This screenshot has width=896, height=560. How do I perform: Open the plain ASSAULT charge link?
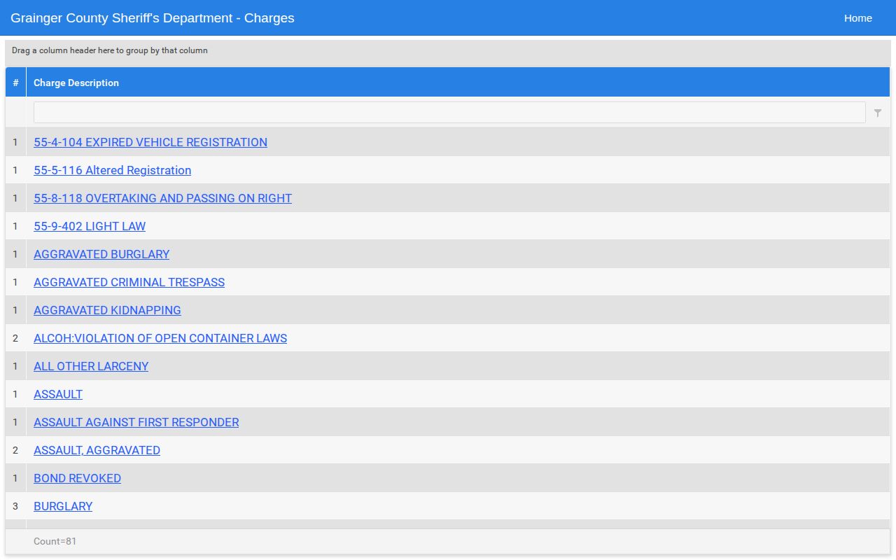click(58, 394)
